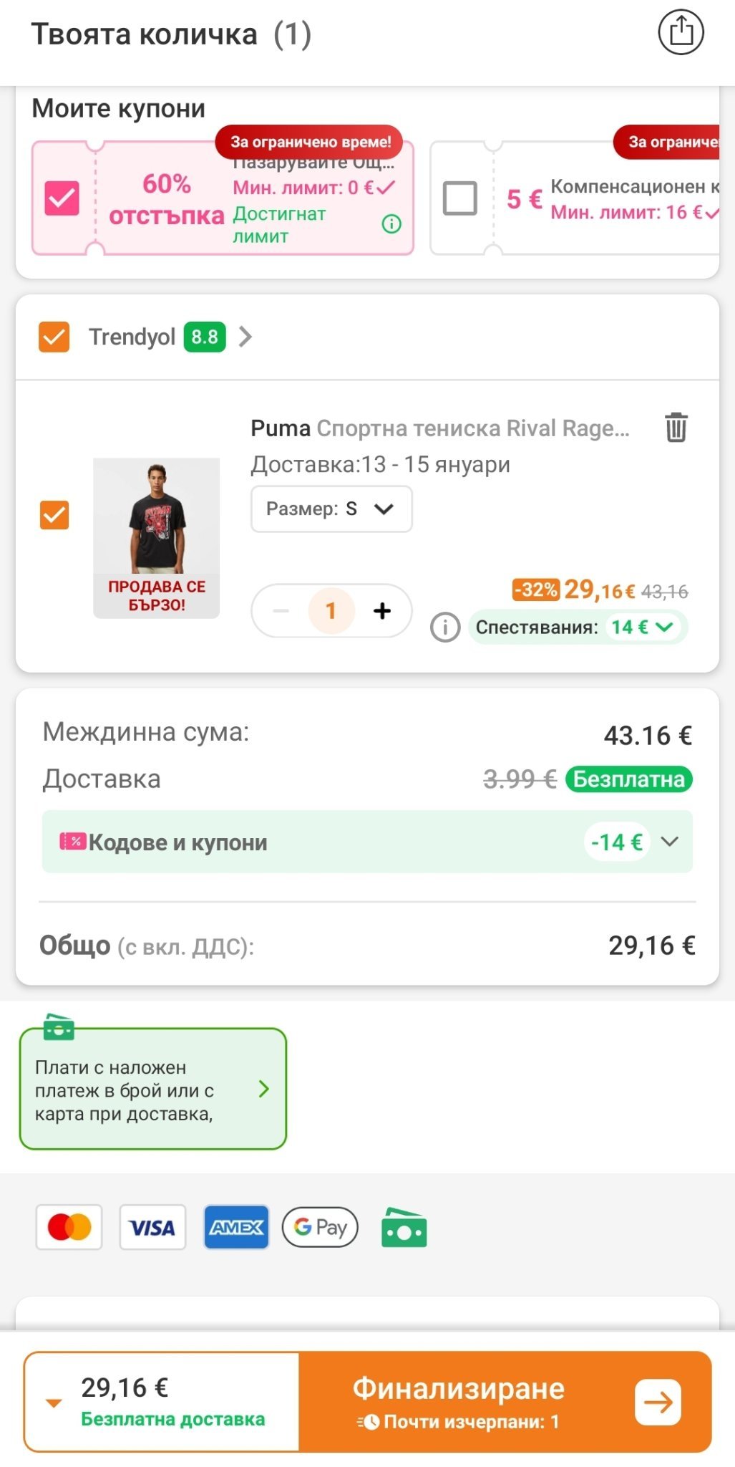Delete the Puma t-shirt with trash icon
This screenshot has height=1467, width=735.
(x=676, y=428)
